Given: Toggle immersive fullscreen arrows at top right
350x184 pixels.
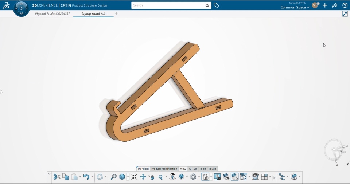Looking at the screenshot, I should tap(345, 14).
